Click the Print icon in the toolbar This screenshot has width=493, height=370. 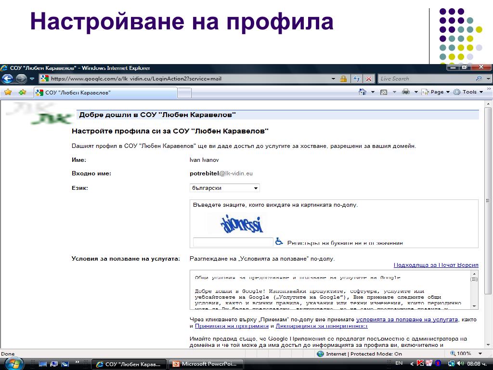(406, 92)
